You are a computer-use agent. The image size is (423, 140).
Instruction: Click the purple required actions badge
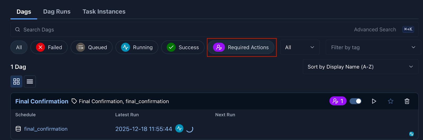(338, 101)
